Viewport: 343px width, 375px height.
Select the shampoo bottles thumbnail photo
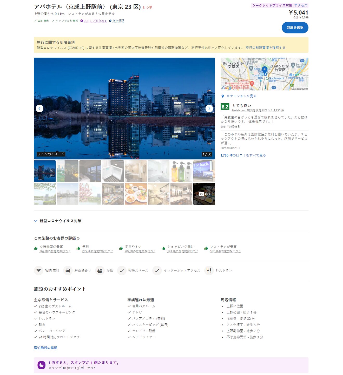[x=181, y=171]
